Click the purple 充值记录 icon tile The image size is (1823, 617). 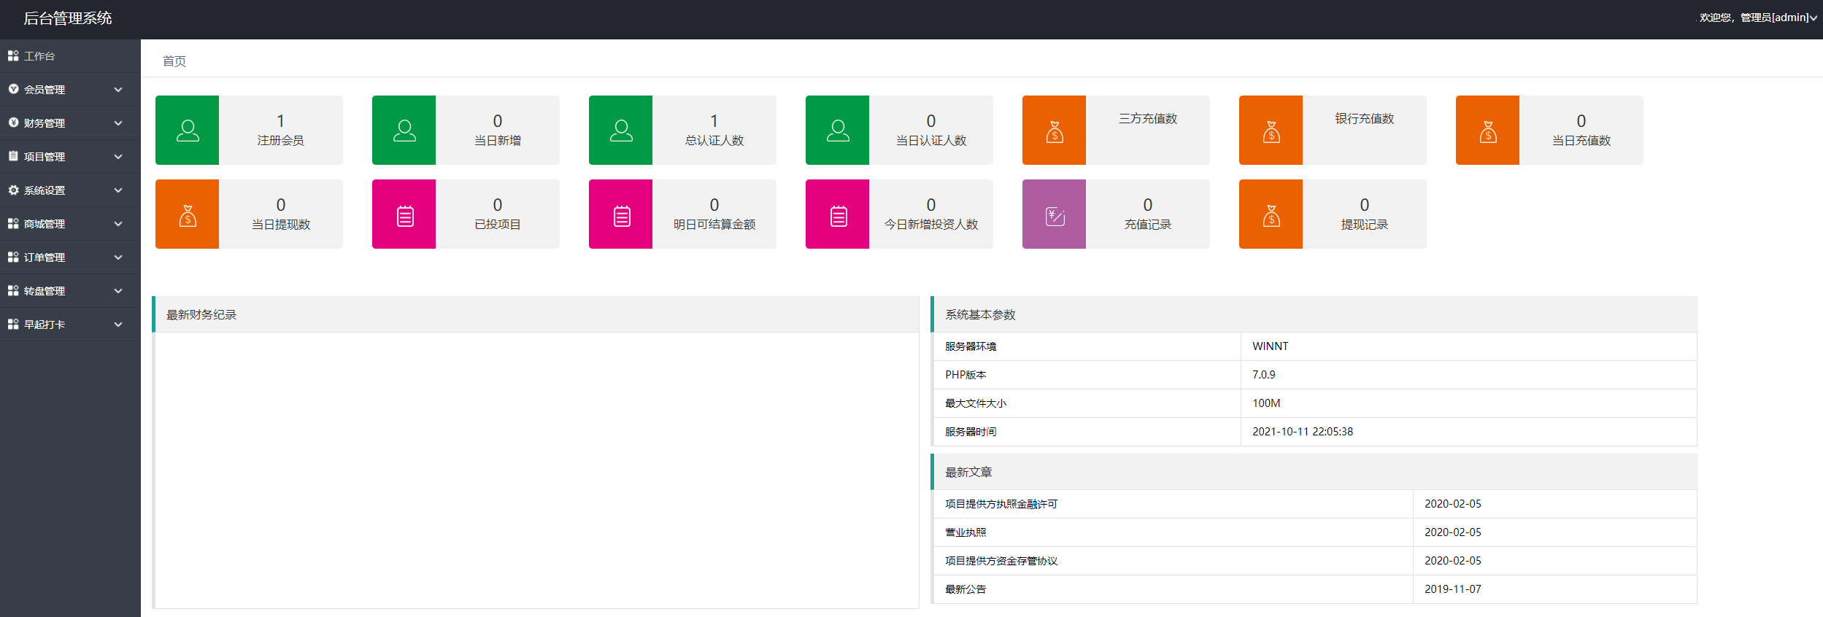[1054, 214]
